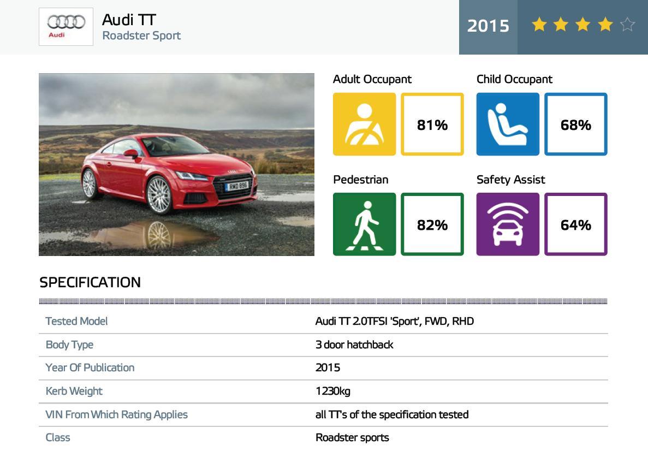Viewport: 648px width, 452px height.
Task: Click "all TT's of the specification tested"
Action: coord(392,414)
